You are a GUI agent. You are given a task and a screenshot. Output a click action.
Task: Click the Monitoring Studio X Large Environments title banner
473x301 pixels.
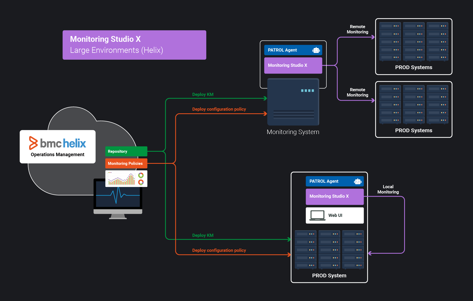(134, 45)
